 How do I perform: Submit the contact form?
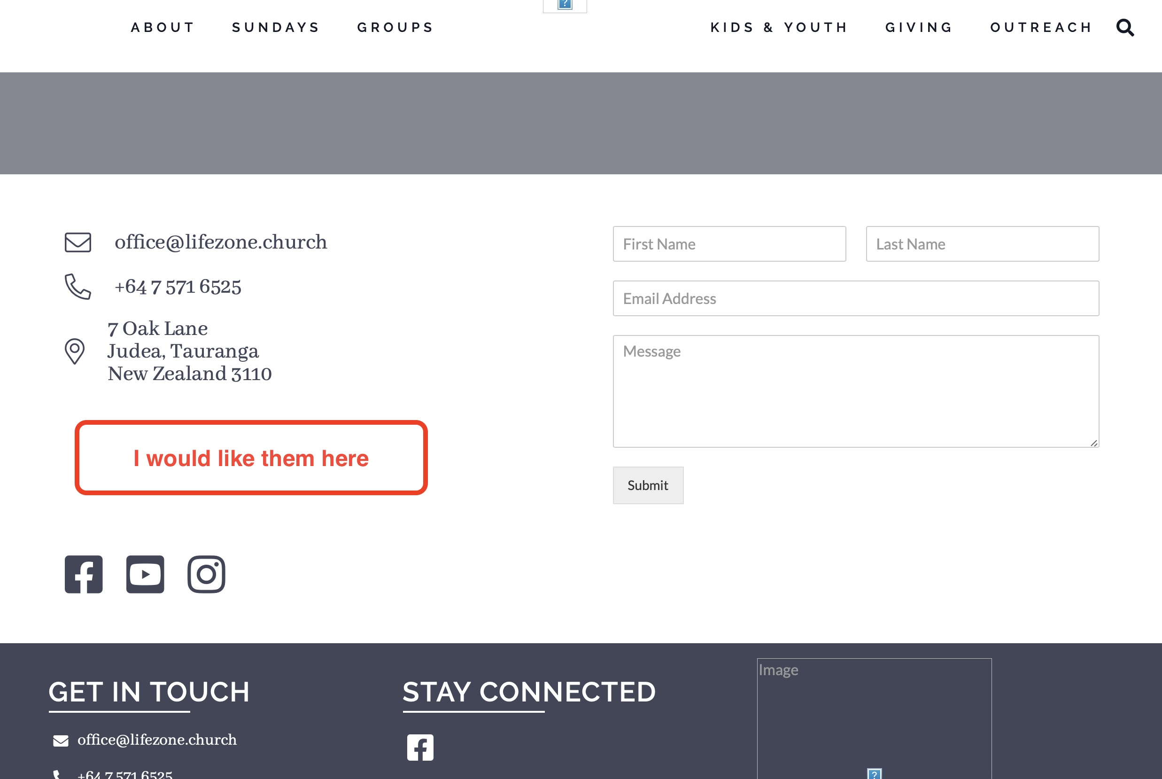[x=648, y=485]
